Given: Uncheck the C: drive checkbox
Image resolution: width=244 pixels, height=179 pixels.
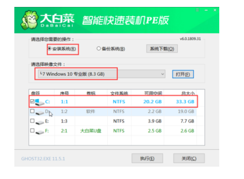Looking at the screenshot, I should click(x=32, y=101).
